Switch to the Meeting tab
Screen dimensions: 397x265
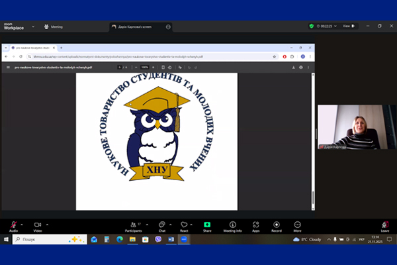54,26
